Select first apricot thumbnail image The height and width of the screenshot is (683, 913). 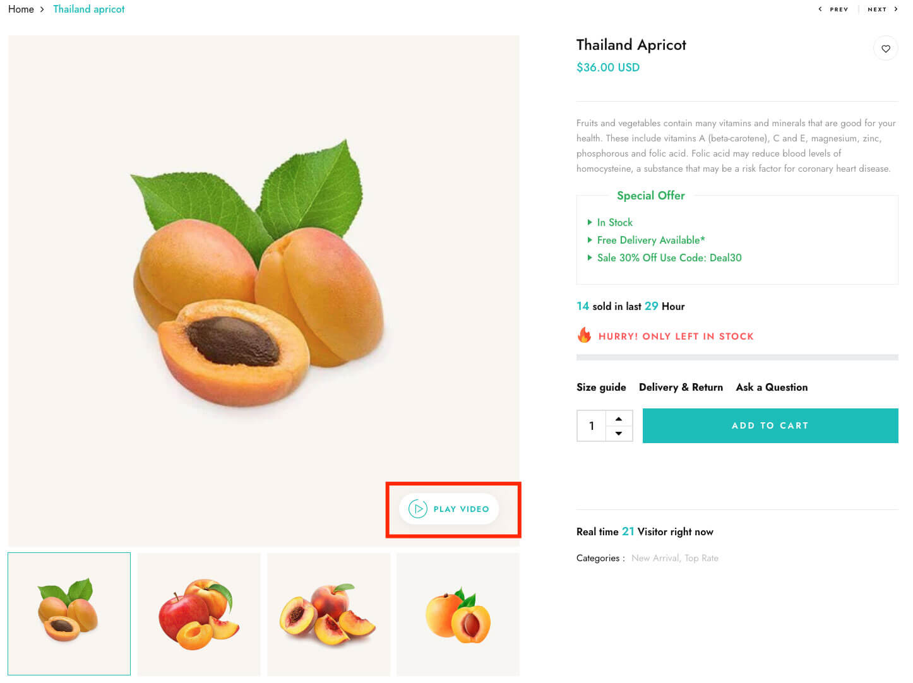click(x=69, y=614)
